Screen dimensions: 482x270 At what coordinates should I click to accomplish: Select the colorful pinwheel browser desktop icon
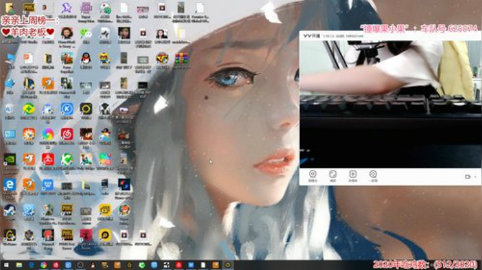tap(48, 134)
